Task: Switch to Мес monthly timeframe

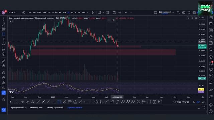Action: point(83,13)
